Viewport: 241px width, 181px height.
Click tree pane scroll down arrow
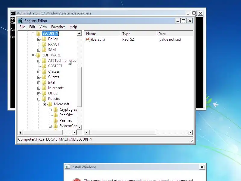79,127
